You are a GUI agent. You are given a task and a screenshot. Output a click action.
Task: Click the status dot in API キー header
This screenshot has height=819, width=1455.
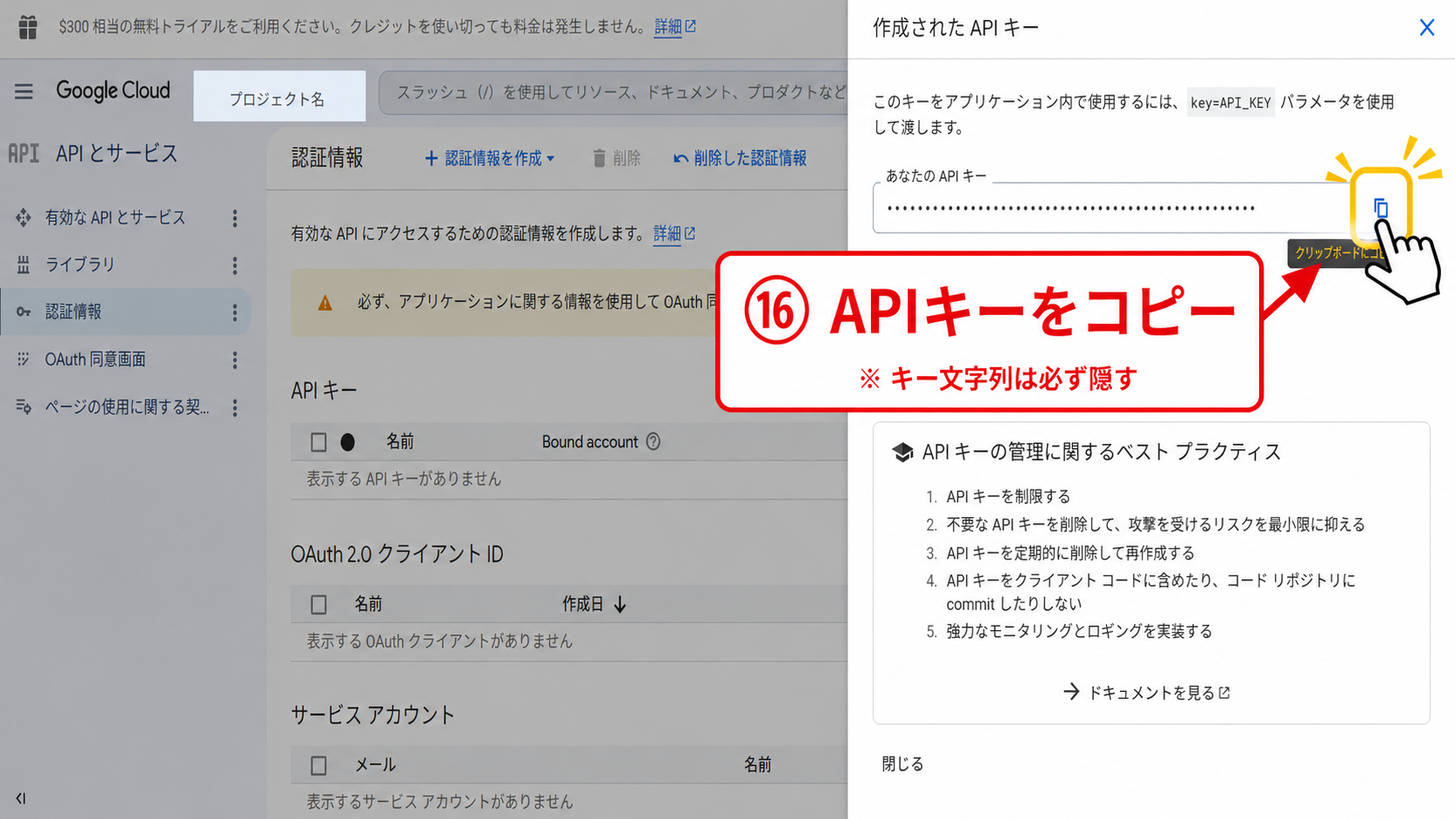(x=347, y=442)
